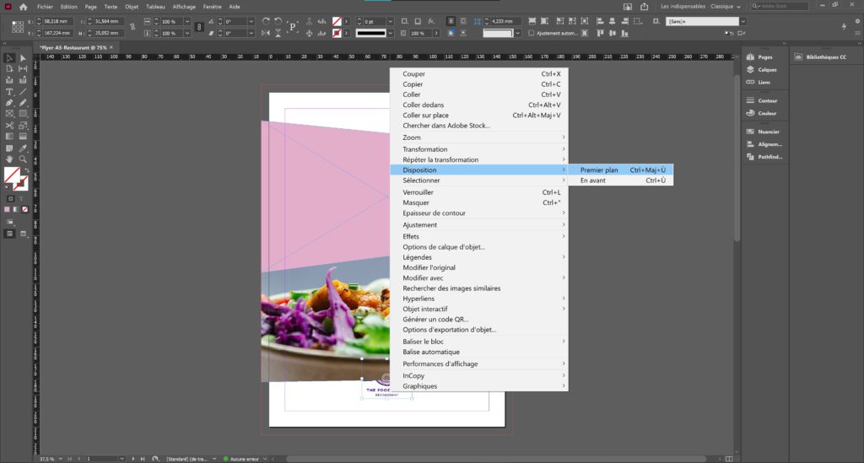Click the stroke color swatch in toolbox
Image resolution: width=864 pixels, height=463 pixels.
(x=21, y=183)
